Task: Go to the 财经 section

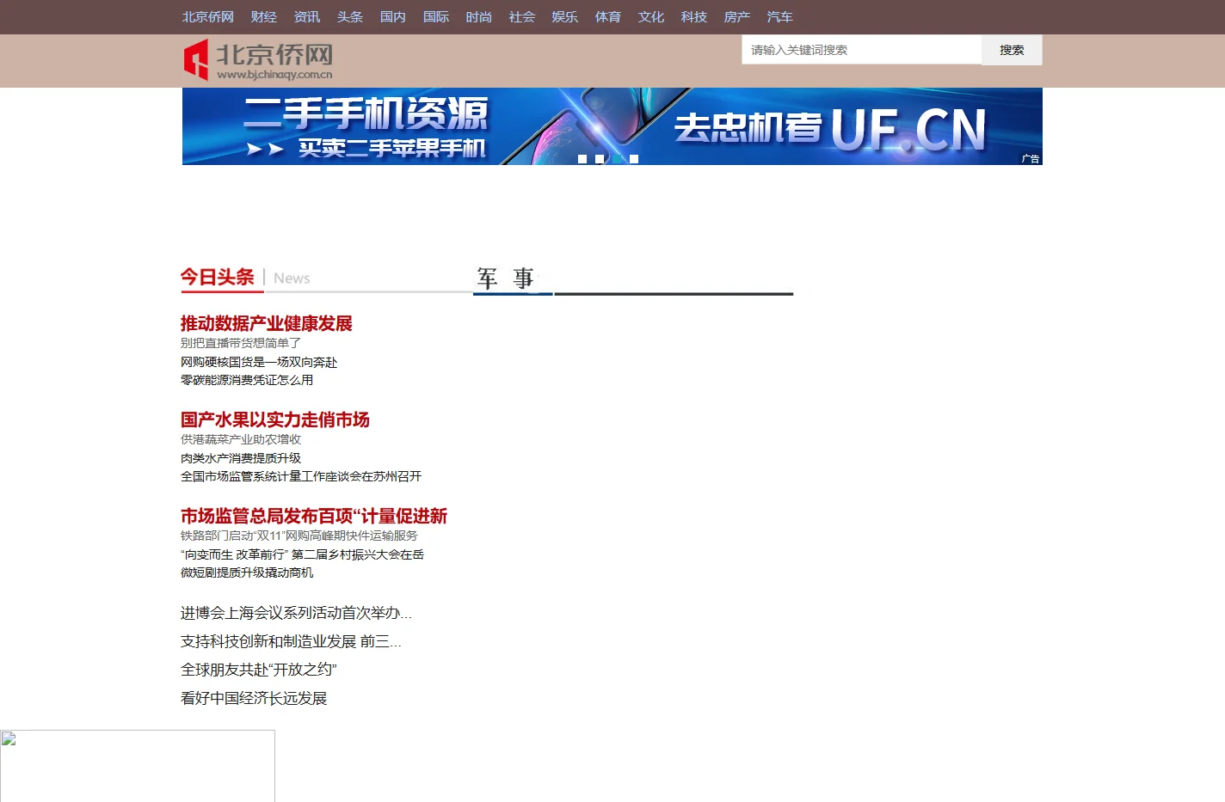Action: [263, 17]
